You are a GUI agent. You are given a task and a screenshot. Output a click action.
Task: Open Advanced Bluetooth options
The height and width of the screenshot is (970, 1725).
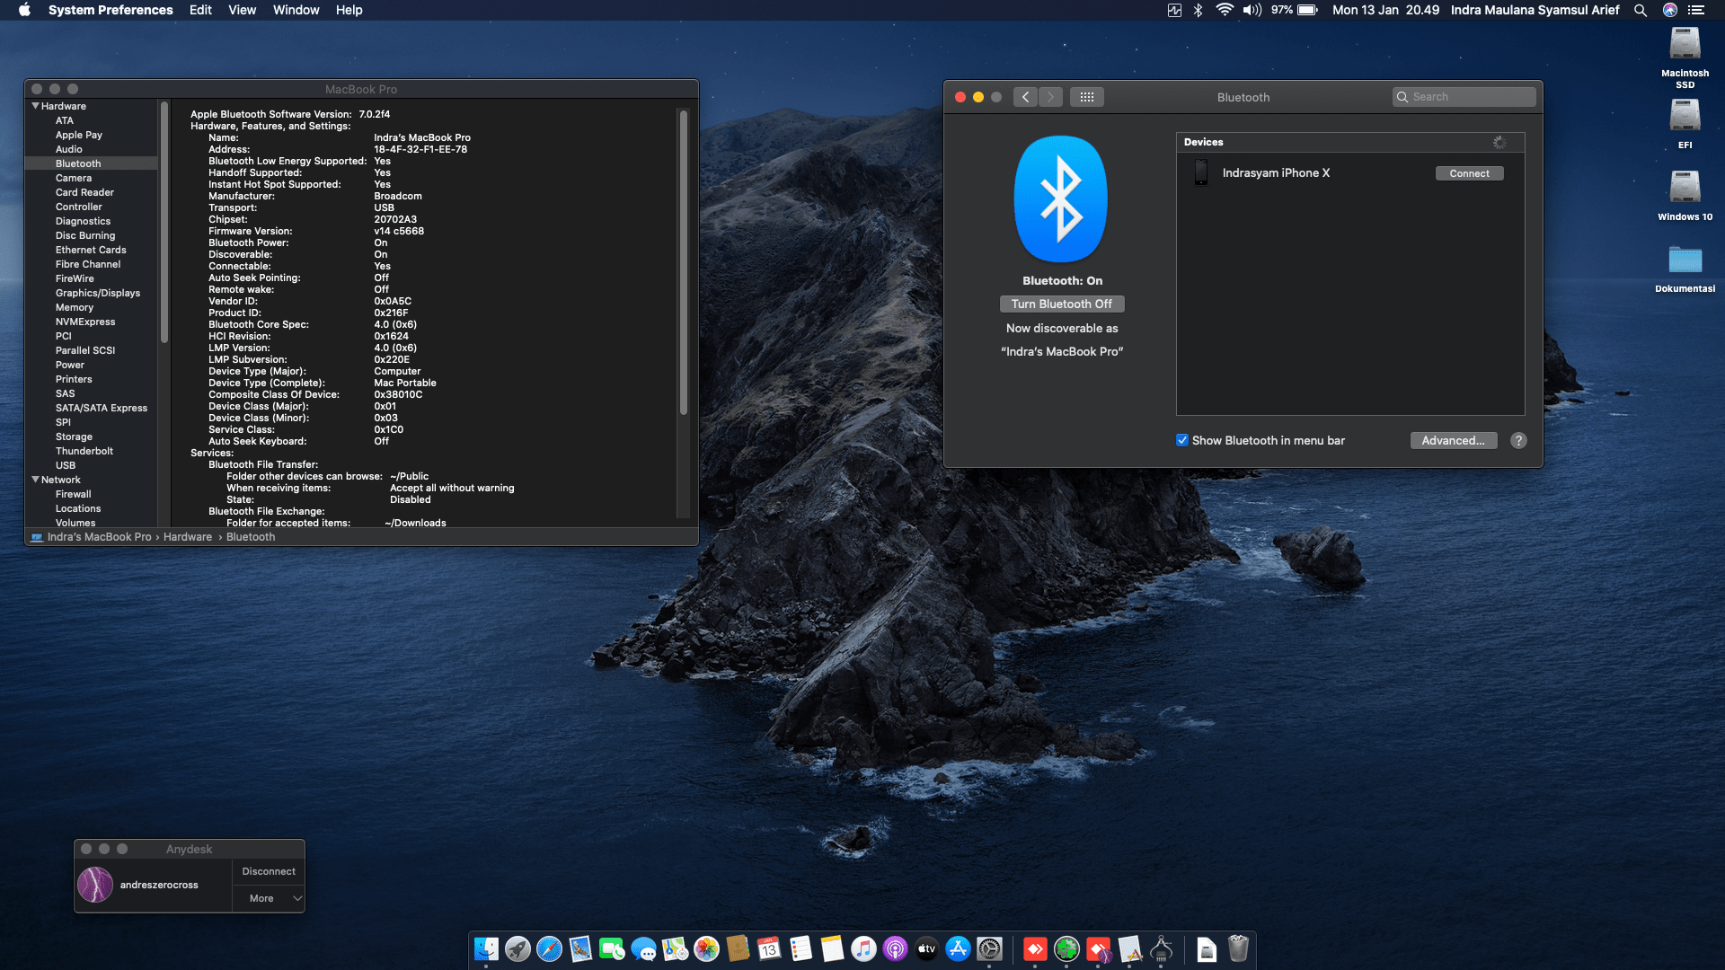[x=1453, y=440]
